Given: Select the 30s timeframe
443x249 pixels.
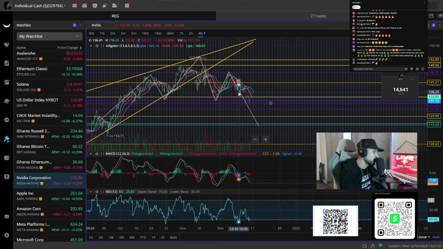Looking at the screenshot, I should click(x=91, y=33).
